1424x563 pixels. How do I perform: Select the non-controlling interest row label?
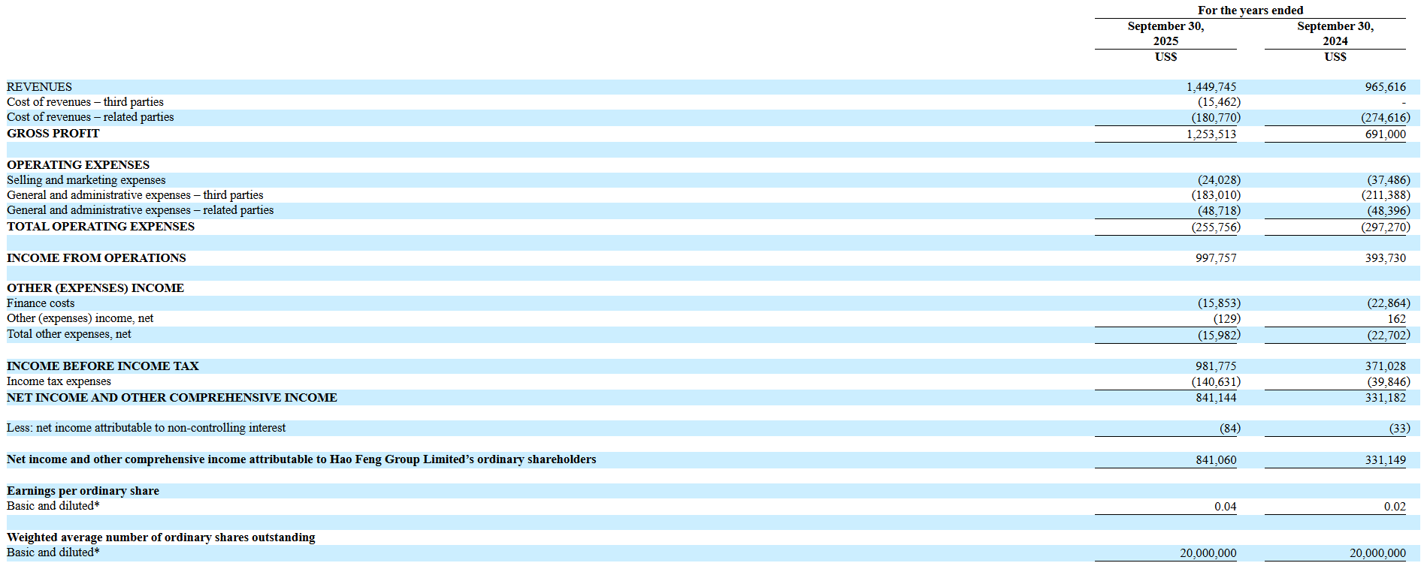(x=147, y=428)
